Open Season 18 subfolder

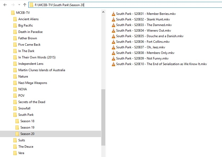[27, 121]
